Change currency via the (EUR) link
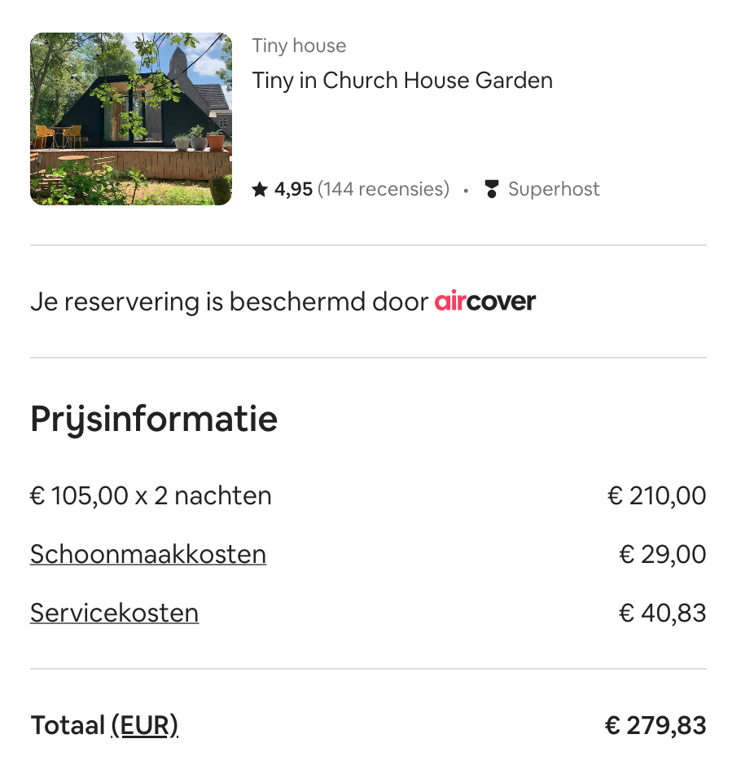The image size is (741, 774). click(x=145, y=725)
